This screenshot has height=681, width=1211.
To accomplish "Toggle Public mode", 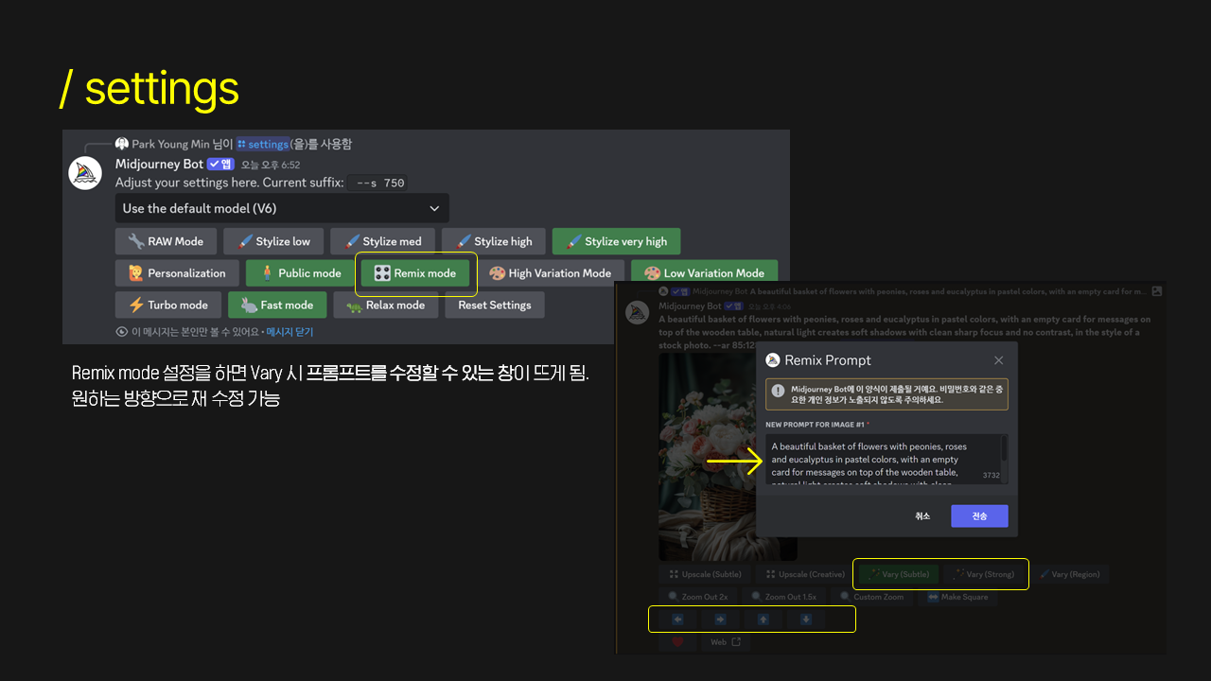I will point(300,273).
